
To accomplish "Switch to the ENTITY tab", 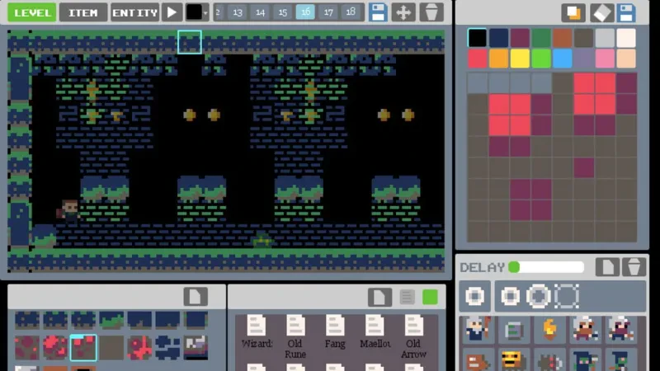I will [134, 12].
